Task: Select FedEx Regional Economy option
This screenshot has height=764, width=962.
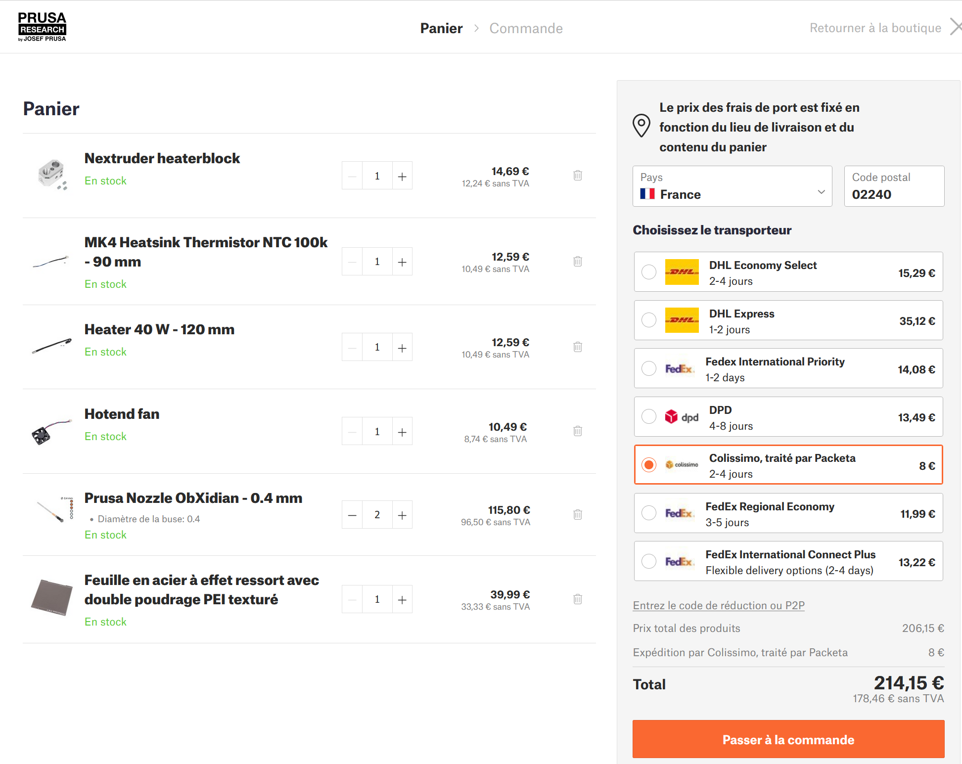Action: (x=648, y=513)
